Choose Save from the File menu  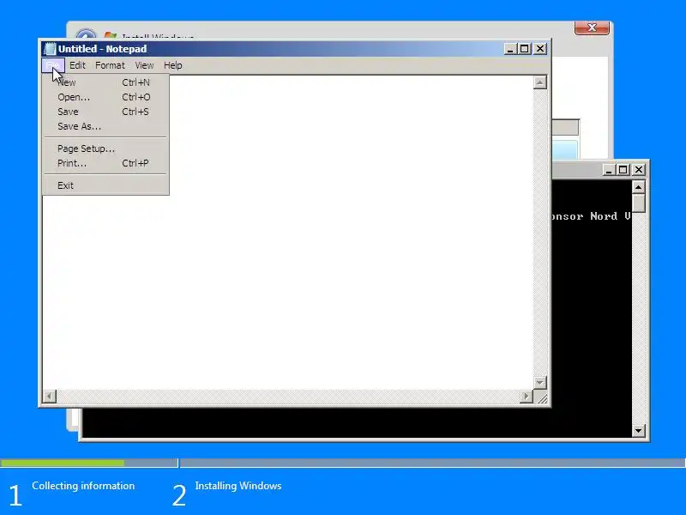pos(105,112)
